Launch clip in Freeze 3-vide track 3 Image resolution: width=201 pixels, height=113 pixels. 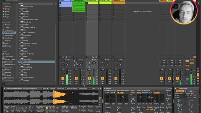pyautogui.click(x=87, y=3)
